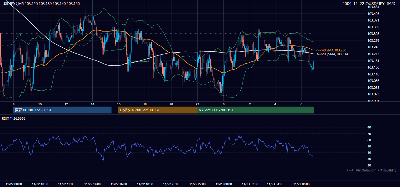
Task: Click price axis value 103.371
Action: [373, 20]
